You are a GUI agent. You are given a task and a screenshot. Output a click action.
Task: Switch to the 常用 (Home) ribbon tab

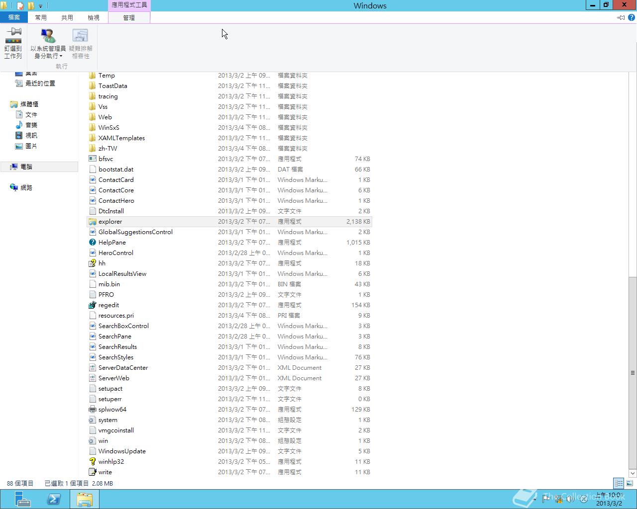[41, 17]
